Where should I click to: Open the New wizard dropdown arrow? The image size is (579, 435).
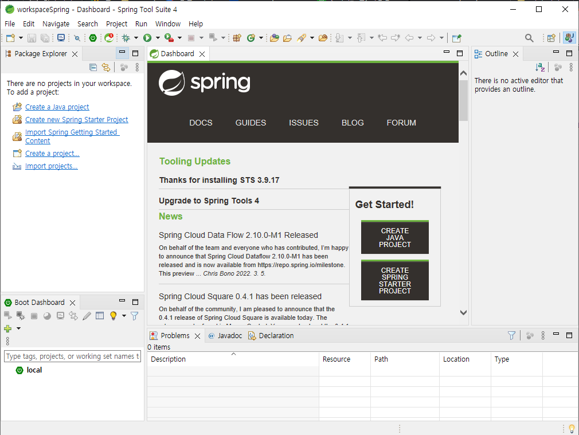pyautogui.click(x=21, y=38)
